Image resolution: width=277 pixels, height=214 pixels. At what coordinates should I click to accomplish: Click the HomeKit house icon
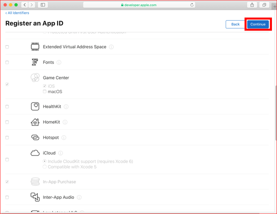(35, 122)
